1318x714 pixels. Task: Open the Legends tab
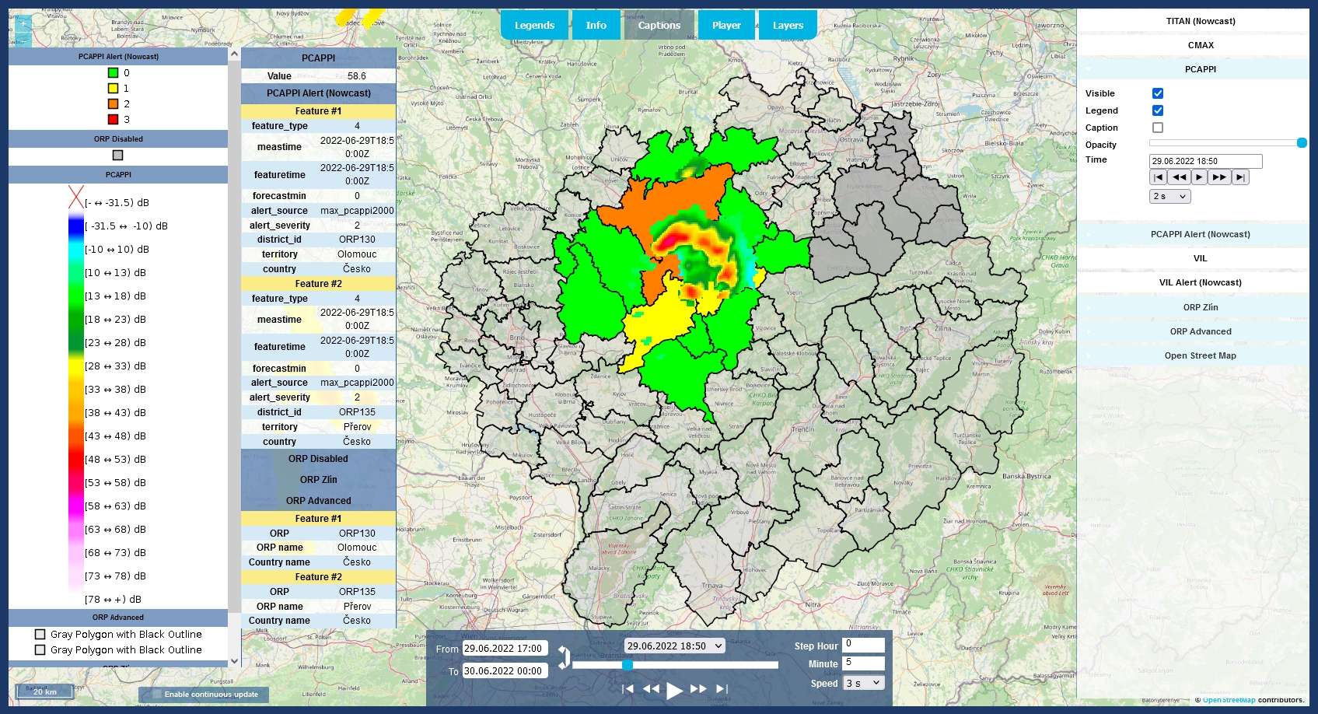pyautogui.click(x=534, y=25)
